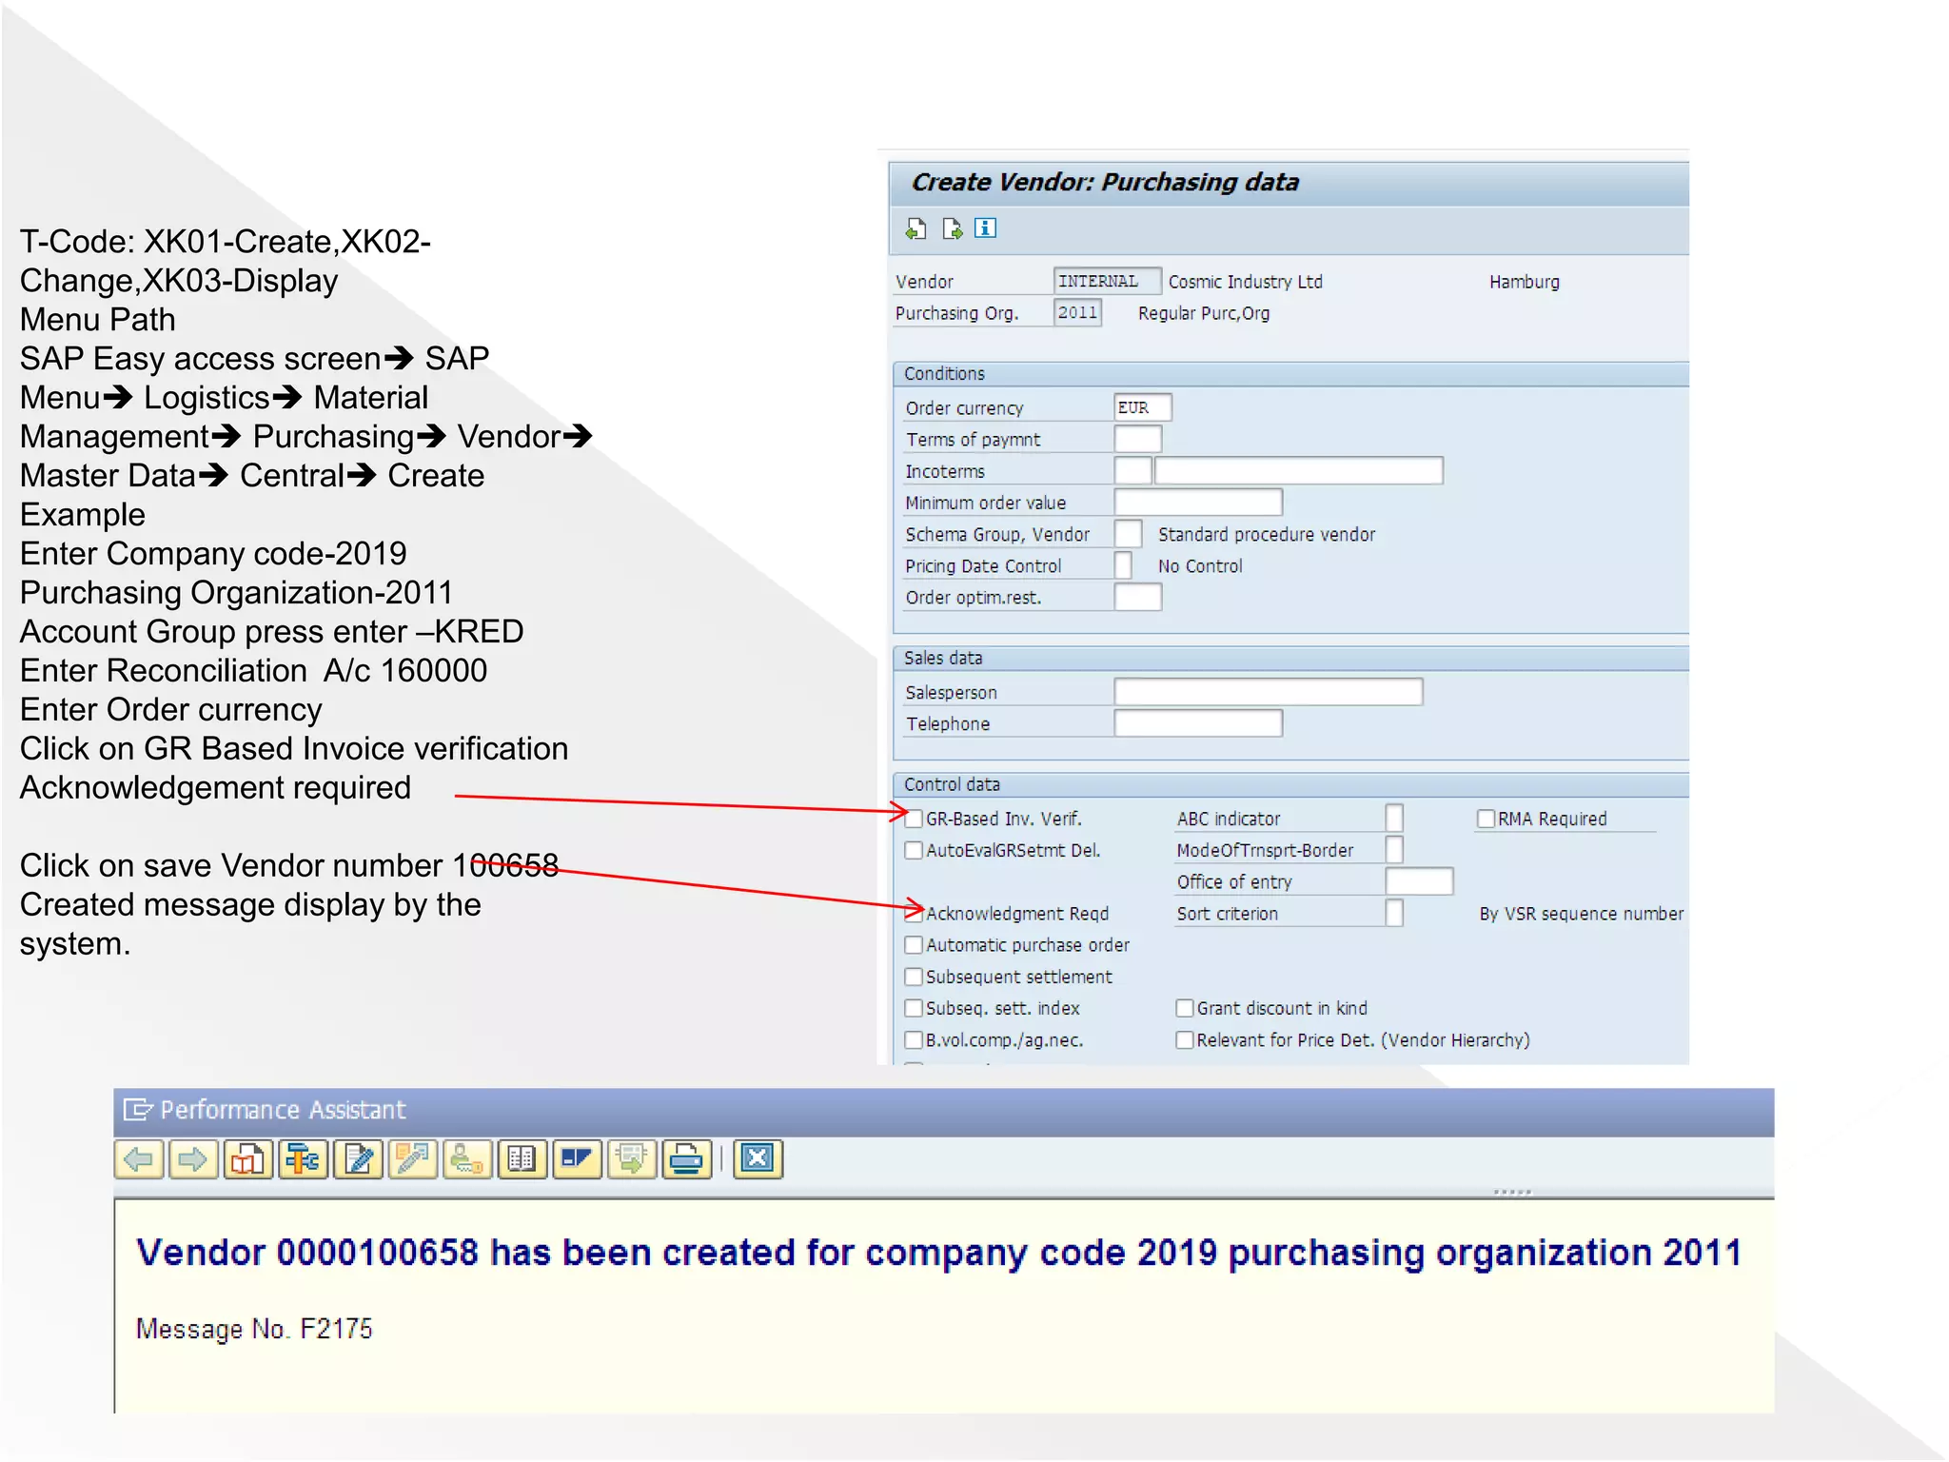
Task: Click the 'Conditions' section header
Action: click(1290, 374)
